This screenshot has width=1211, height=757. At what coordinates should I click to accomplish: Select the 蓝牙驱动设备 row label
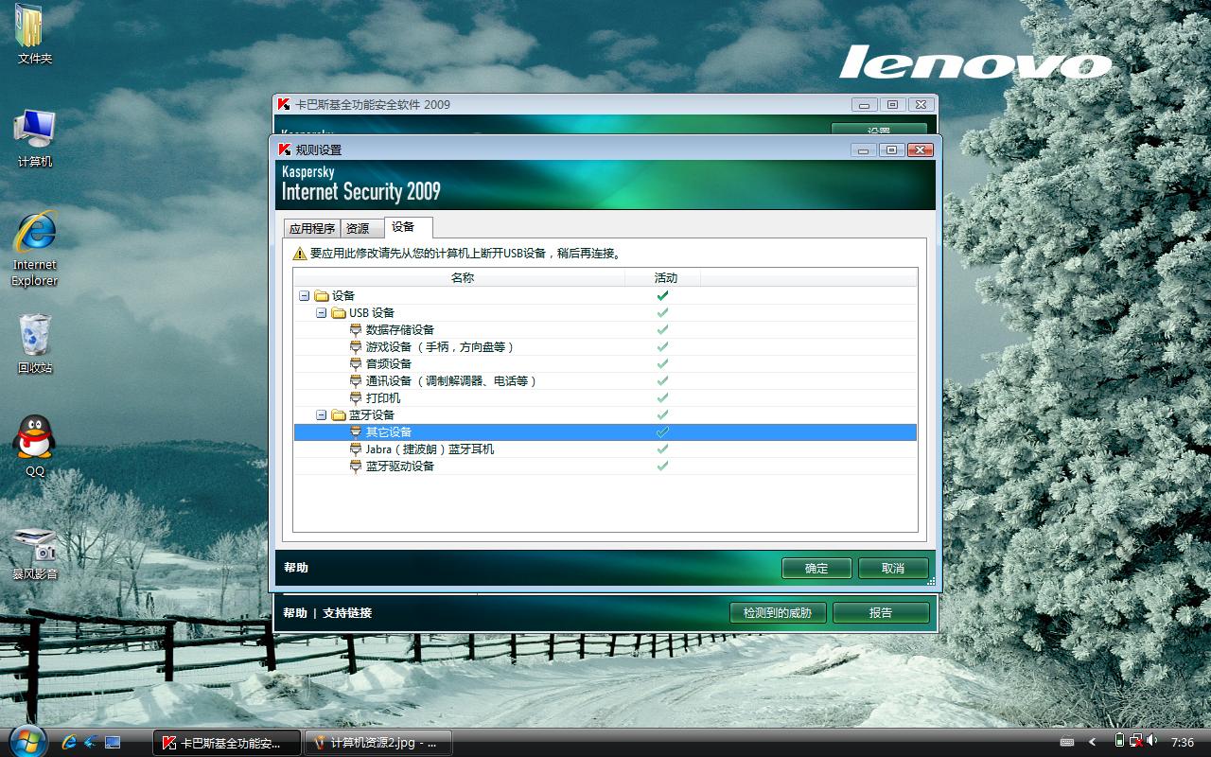coord(400,467)
